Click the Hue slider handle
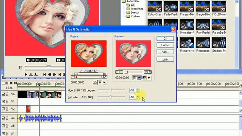Image resolution: width=242 pixels, height=136 pixels. pyautogui.click(x=111, y=90)
